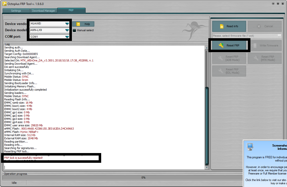Click the Cancel button
The height and width of the screenshot is (187, 287).
coord(264,26)
